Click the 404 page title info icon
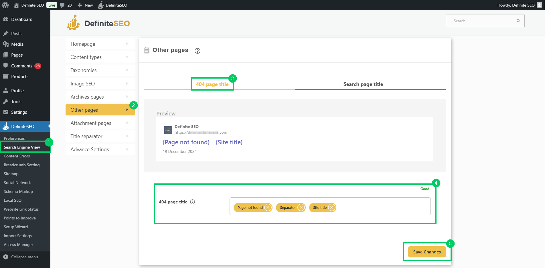This screenshot has width=545, height=268. point(193,202)
